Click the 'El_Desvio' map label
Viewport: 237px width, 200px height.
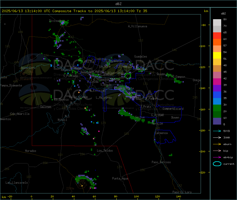[x=61, y=100]
